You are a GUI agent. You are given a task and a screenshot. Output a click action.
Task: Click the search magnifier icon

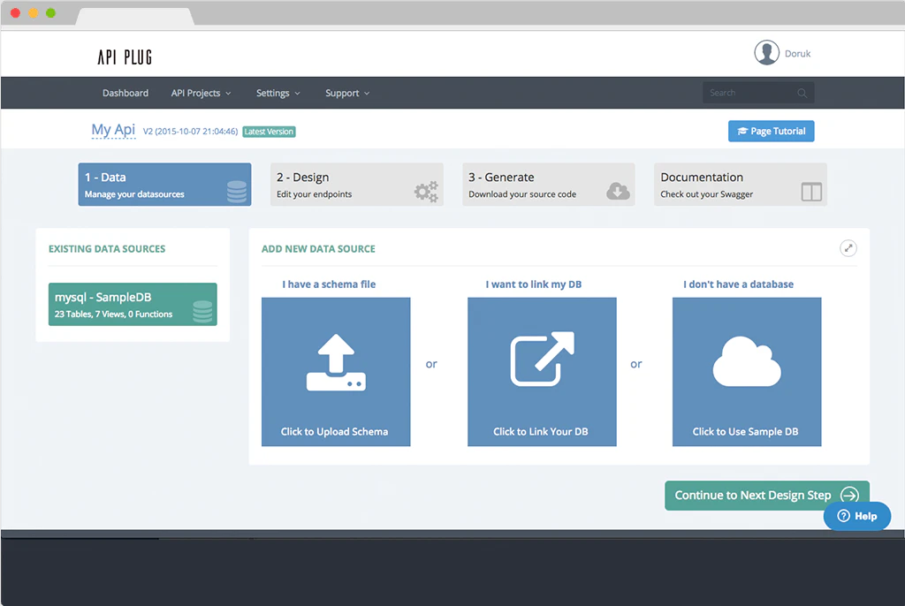tap(802, 93)
